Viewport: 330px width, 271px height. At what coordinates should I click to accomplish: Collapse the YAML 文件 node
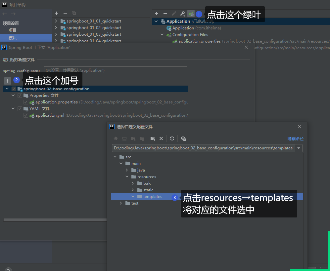tap(13, 109)
